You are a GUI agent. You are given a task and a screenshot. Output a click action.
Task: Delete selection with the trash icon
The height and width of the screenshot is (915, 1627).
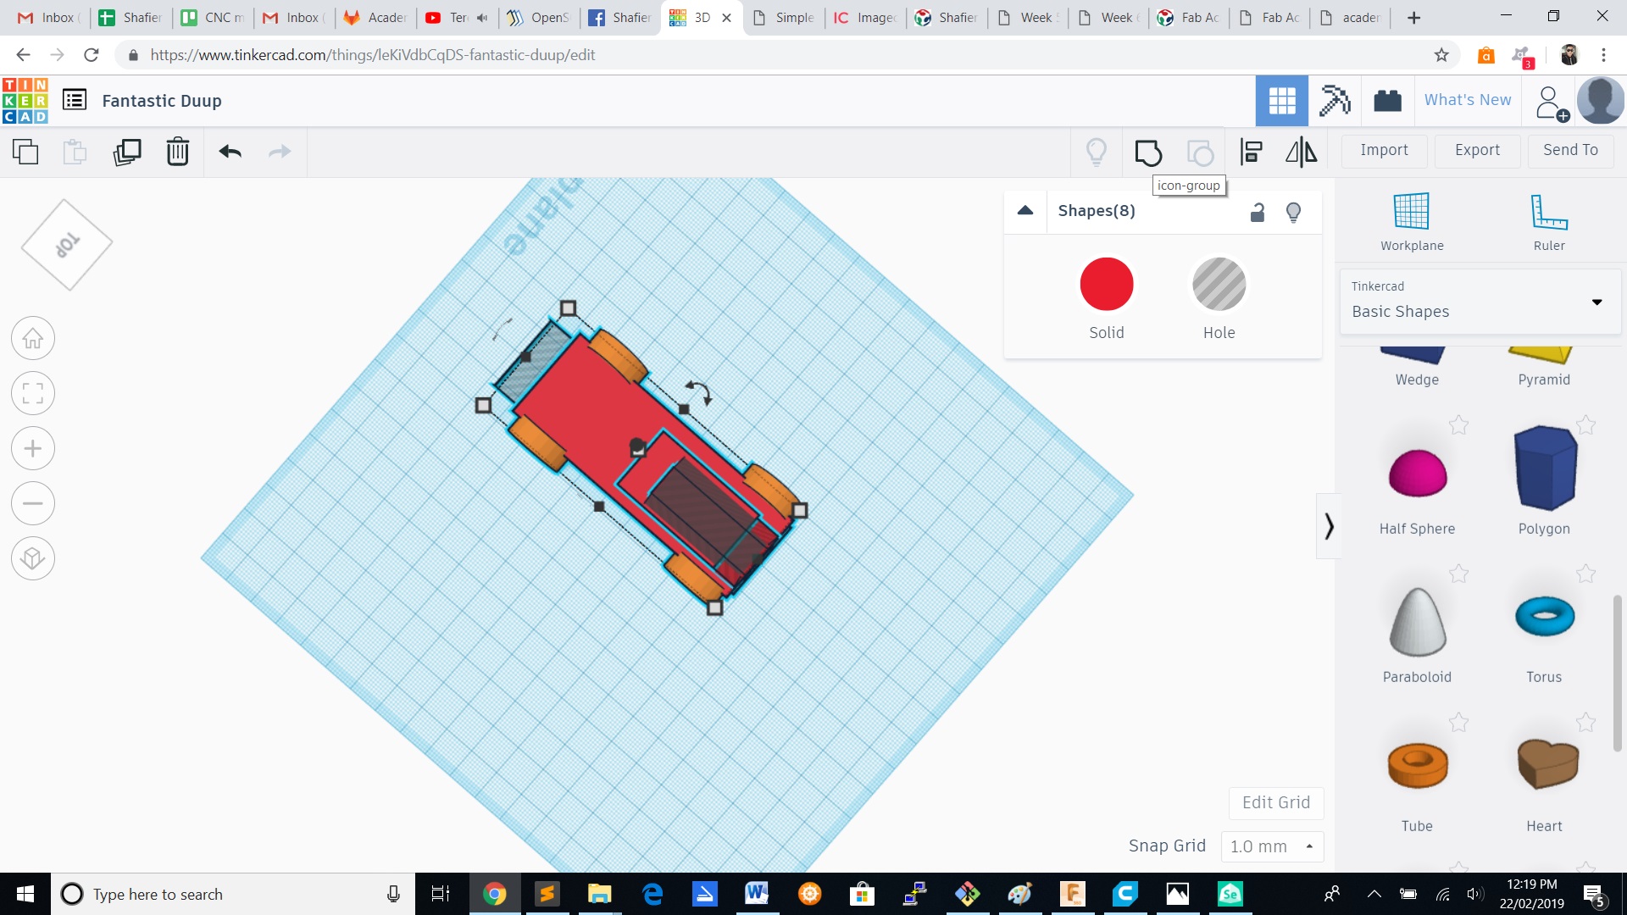pyautogui.click(x=178, y=152)
